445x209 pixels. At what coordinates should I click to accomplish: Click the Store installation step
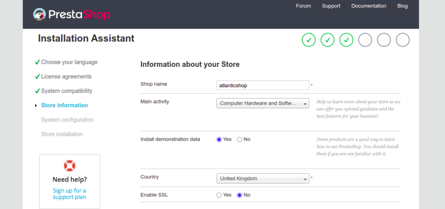[x=62, y=134]
